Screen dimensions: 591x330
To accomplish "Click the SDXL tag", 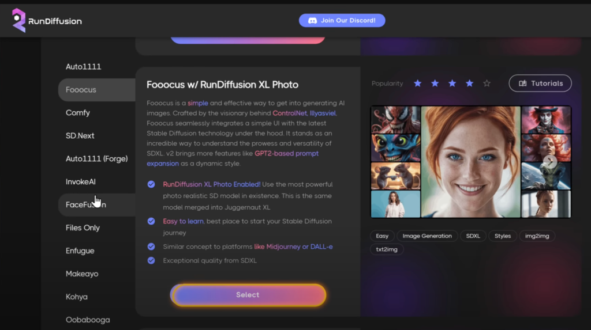I will pyautogui.click(x=473, y=236).
